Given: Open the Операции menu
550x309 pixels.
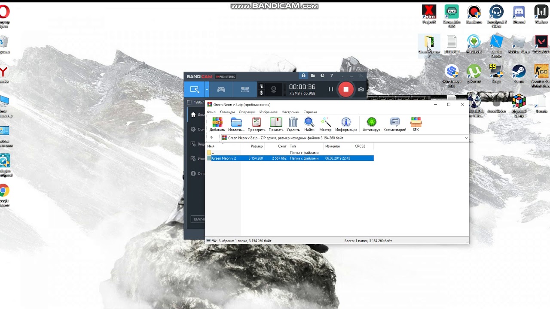Looking at the screenshot, I should coord(247,112).
